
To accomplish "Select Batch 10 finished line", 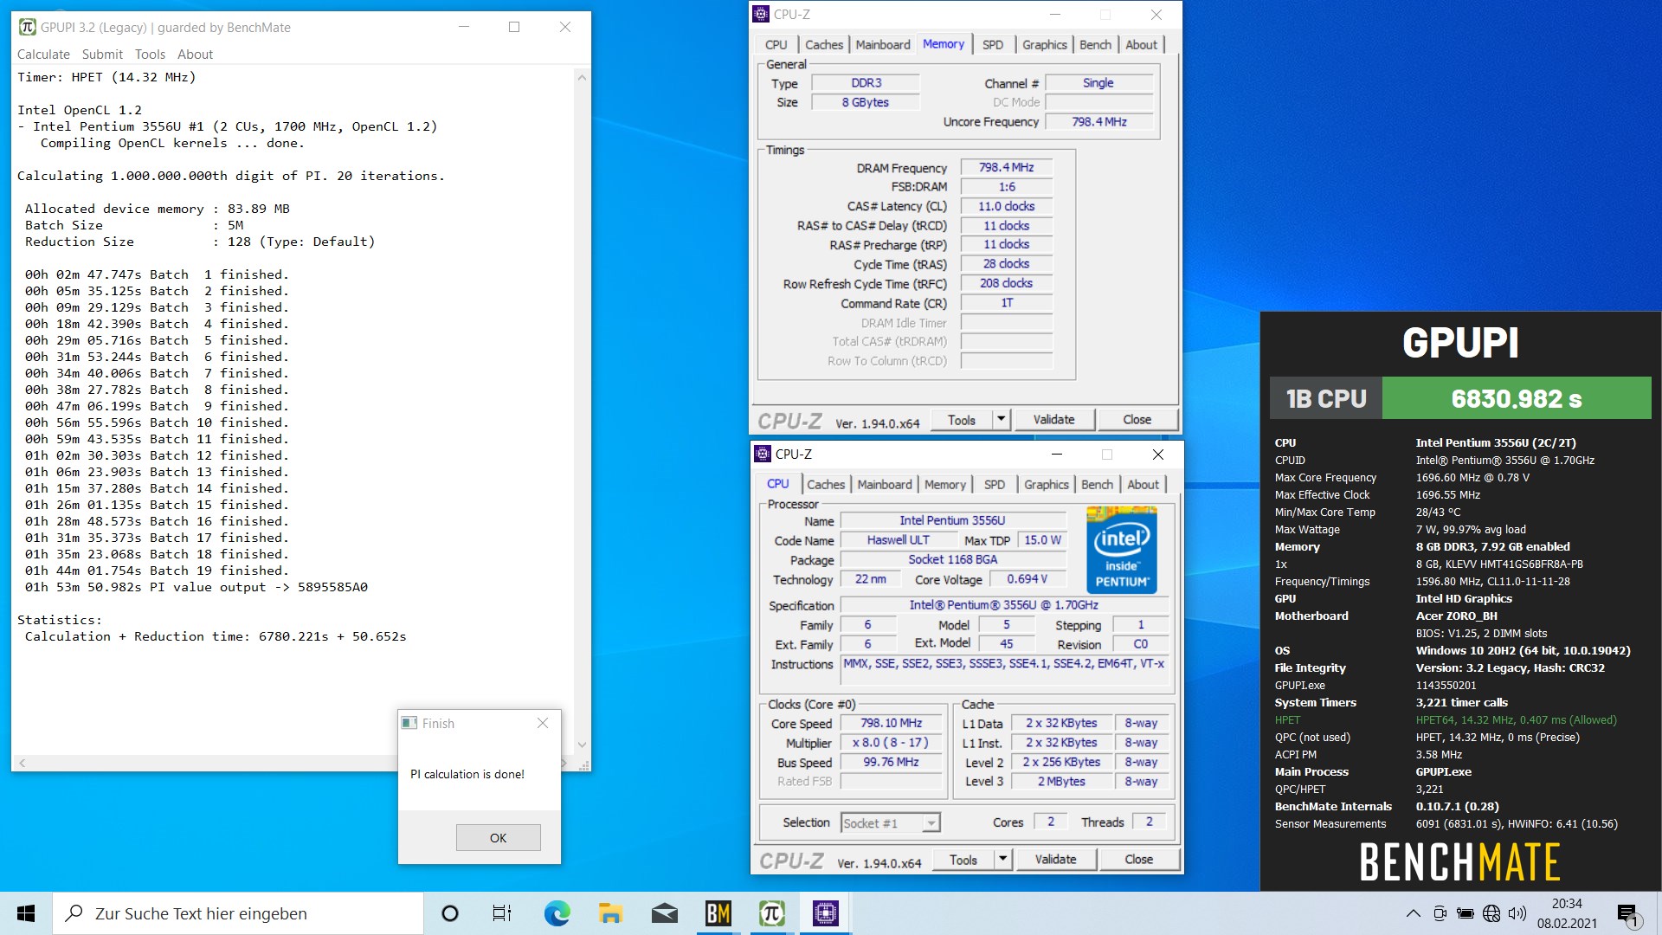I will click(x=157, y=422).
